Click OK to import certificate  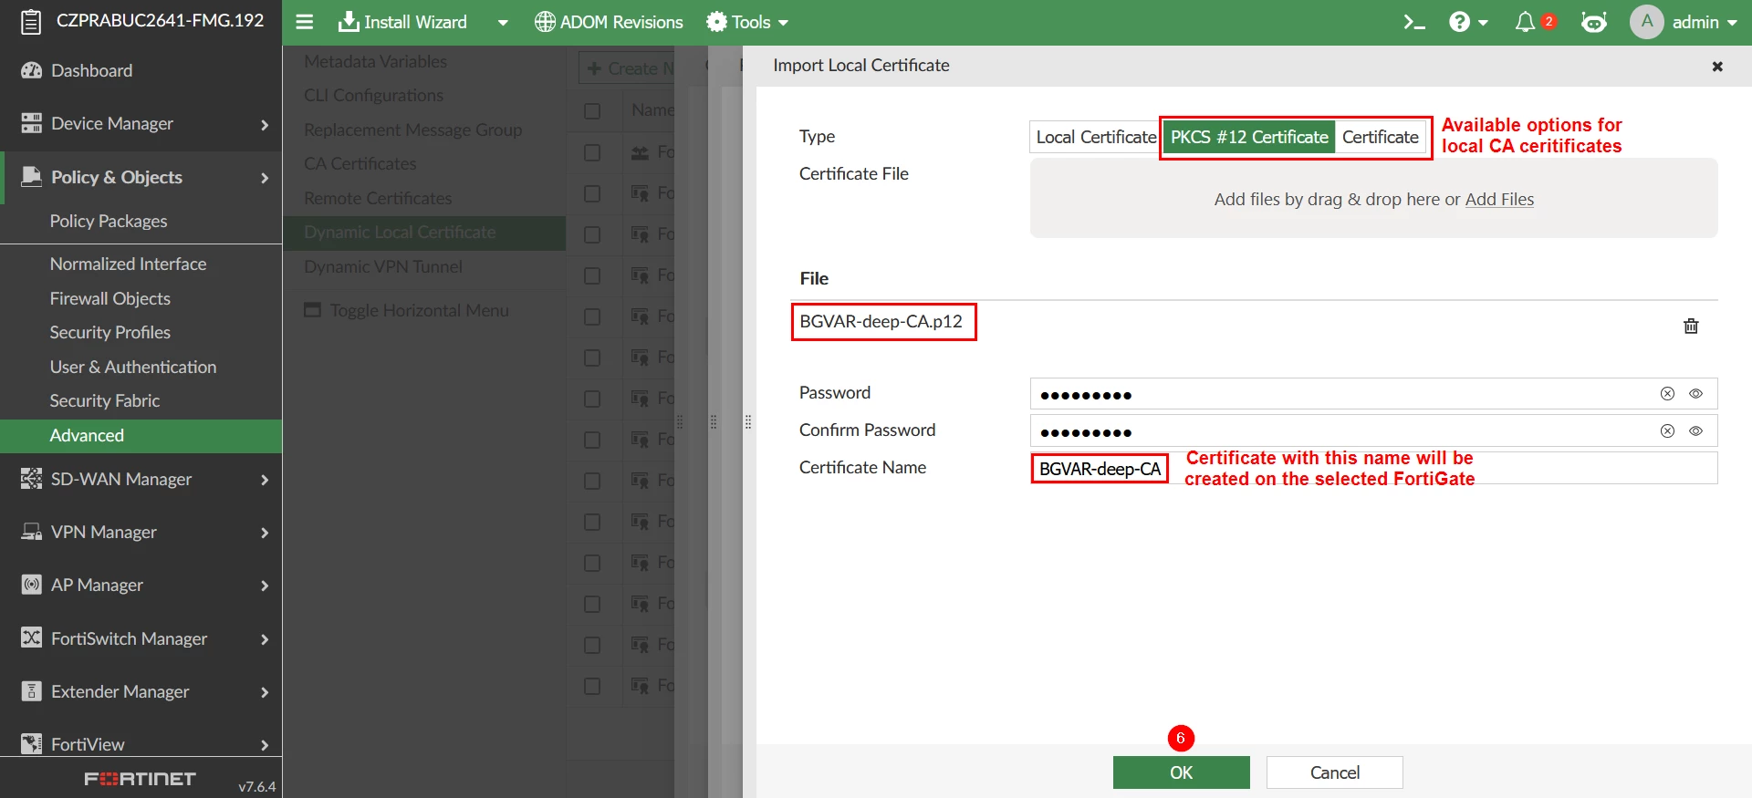(1181, 772)
